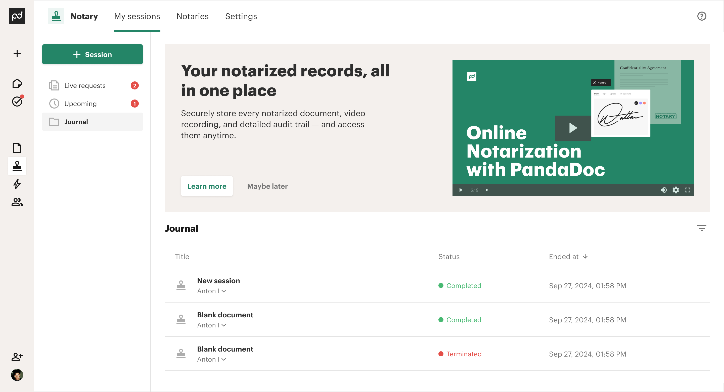Open the help question mark icon
The height and width of the screenshot is (392, 724).
702,16
